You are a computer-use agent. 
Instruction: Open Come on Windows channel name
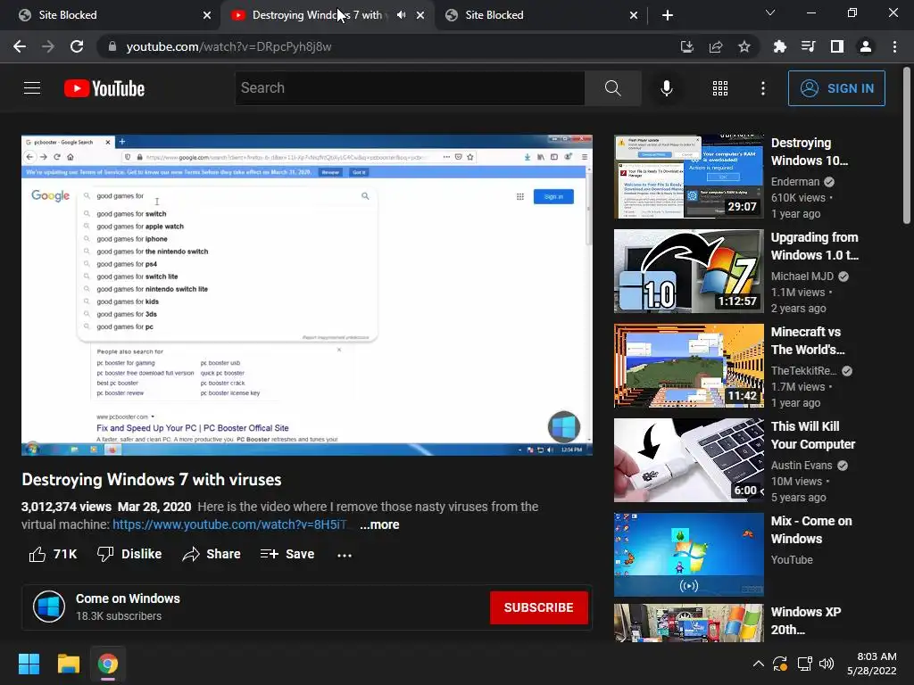[128, 598]
